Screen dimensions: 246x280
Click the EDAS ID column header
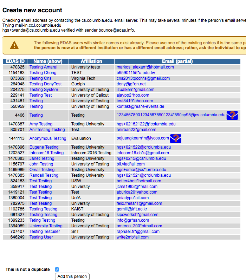[x=15, y=61]
